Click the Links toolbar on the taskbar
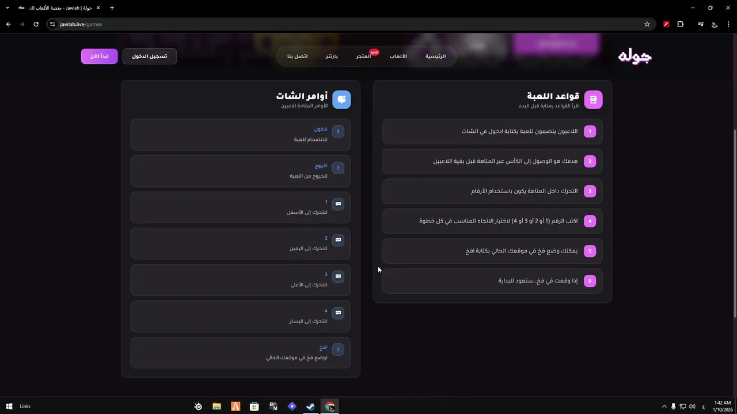737x414 pixels. pyautogui.click(x=25, y=407)
